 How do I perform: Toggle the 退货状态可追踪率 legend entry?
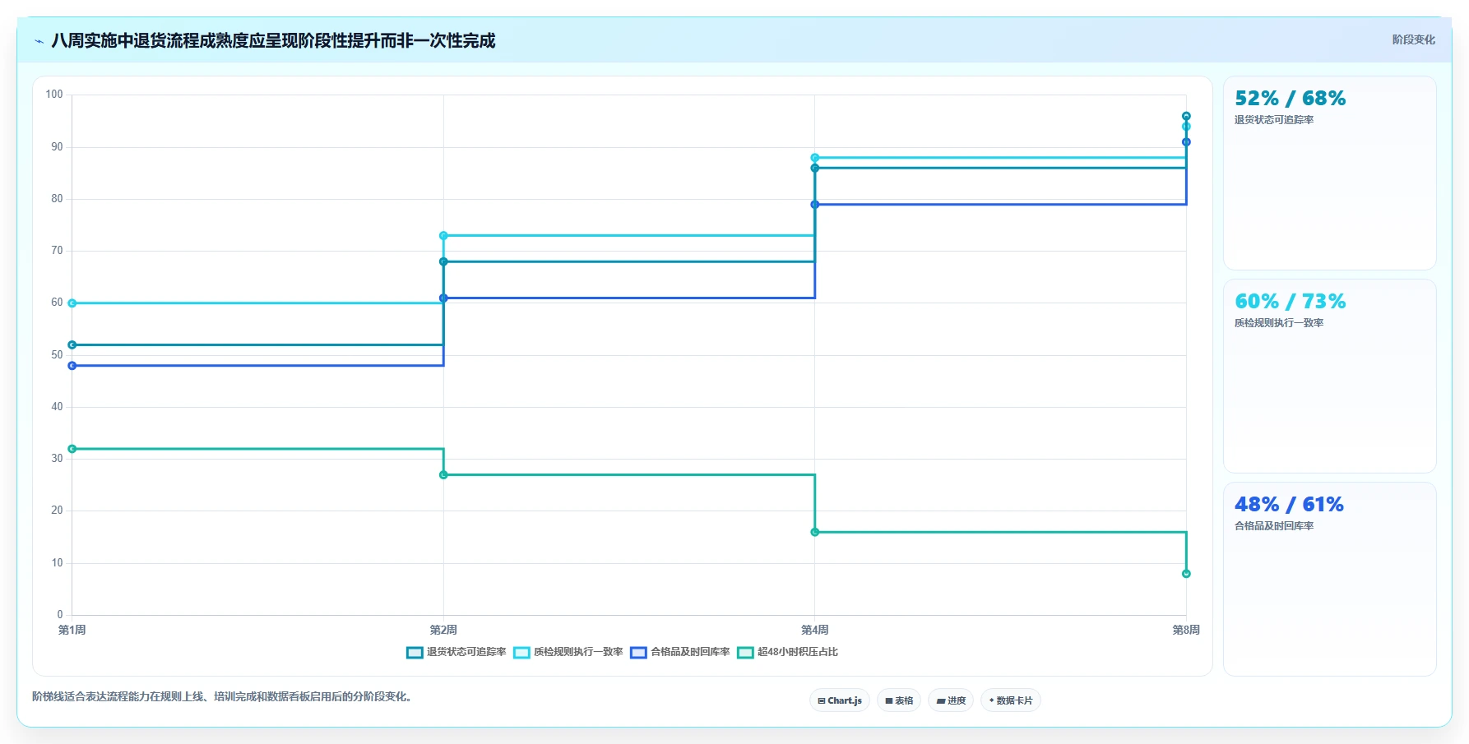(456, 652)
